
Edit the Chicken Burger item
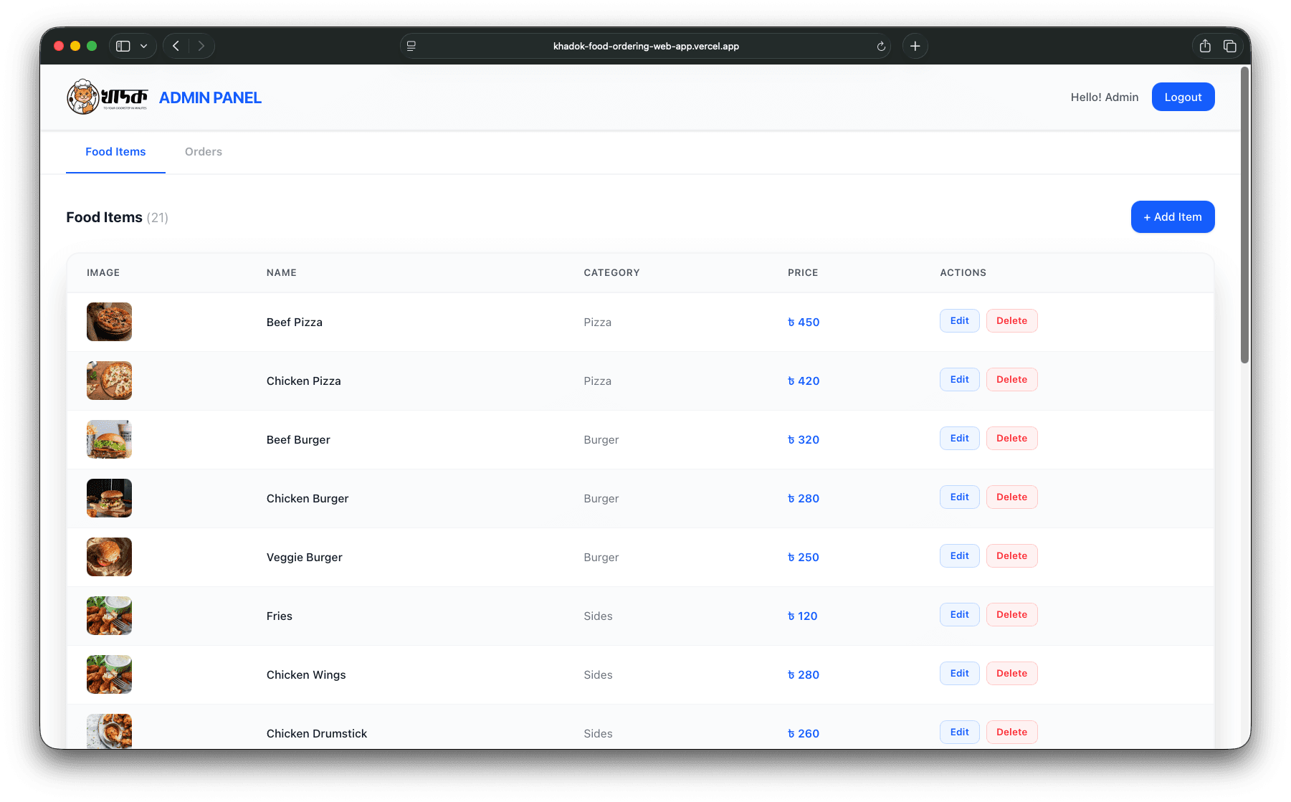point(959,497)
